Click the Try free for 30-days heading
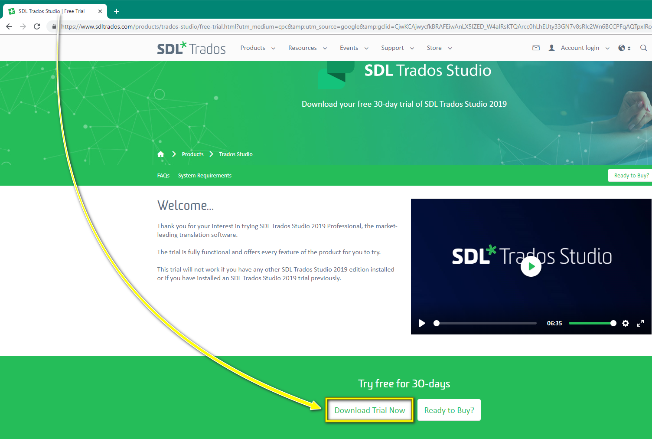The width and height of the screenshot is (652, 439). (x=404, y=384)
